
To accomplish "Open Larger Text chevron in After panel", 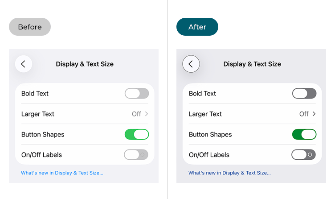I will point(315,114).
